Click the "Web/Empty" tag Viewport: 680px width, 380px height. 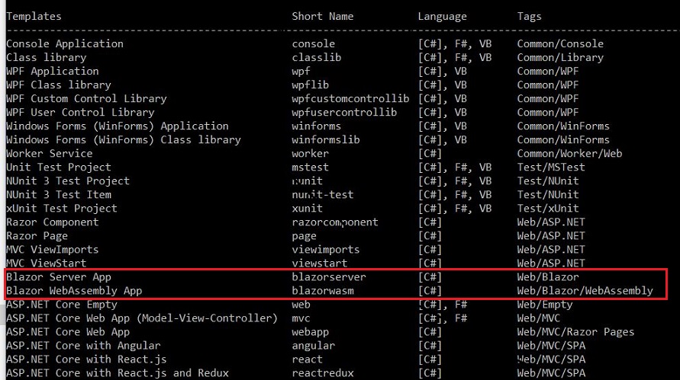click(x=545, y=305)
